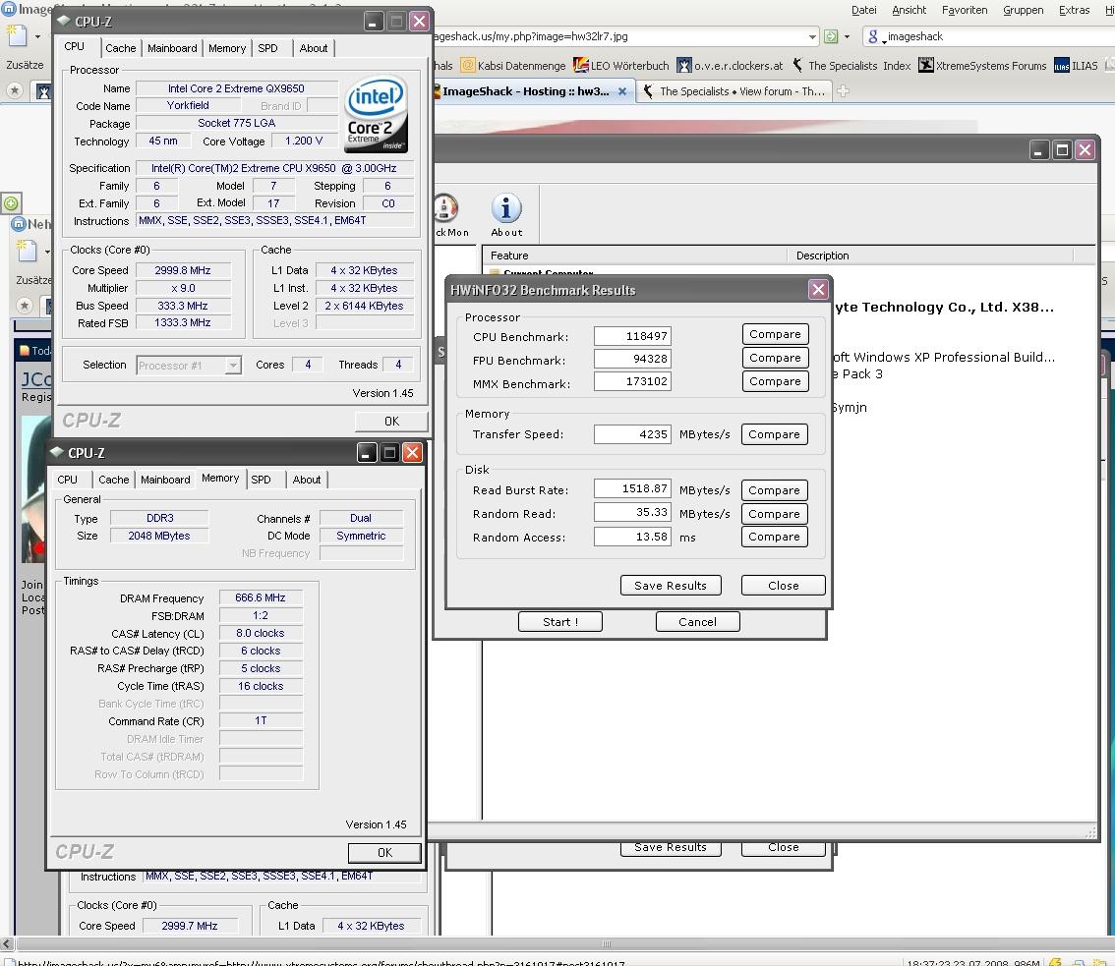Click Close in Benchmark Results dialog

click(x=783, y=586)
